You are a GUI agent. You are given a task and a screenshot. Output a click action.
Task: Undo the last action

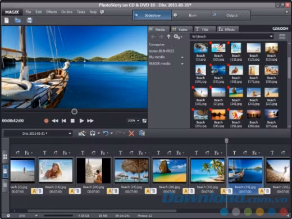pyautogui.click(x=106, y=133)
